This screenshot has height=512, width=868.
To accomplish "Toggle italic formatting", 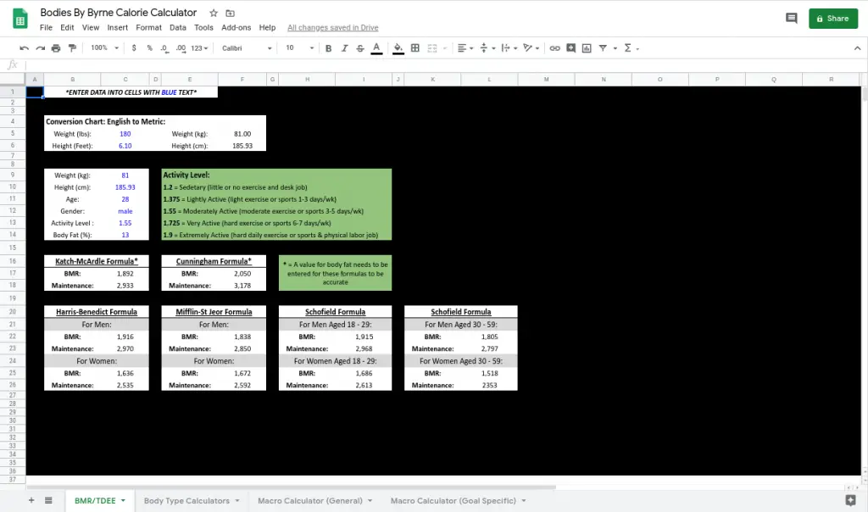I will click(344, 48).
